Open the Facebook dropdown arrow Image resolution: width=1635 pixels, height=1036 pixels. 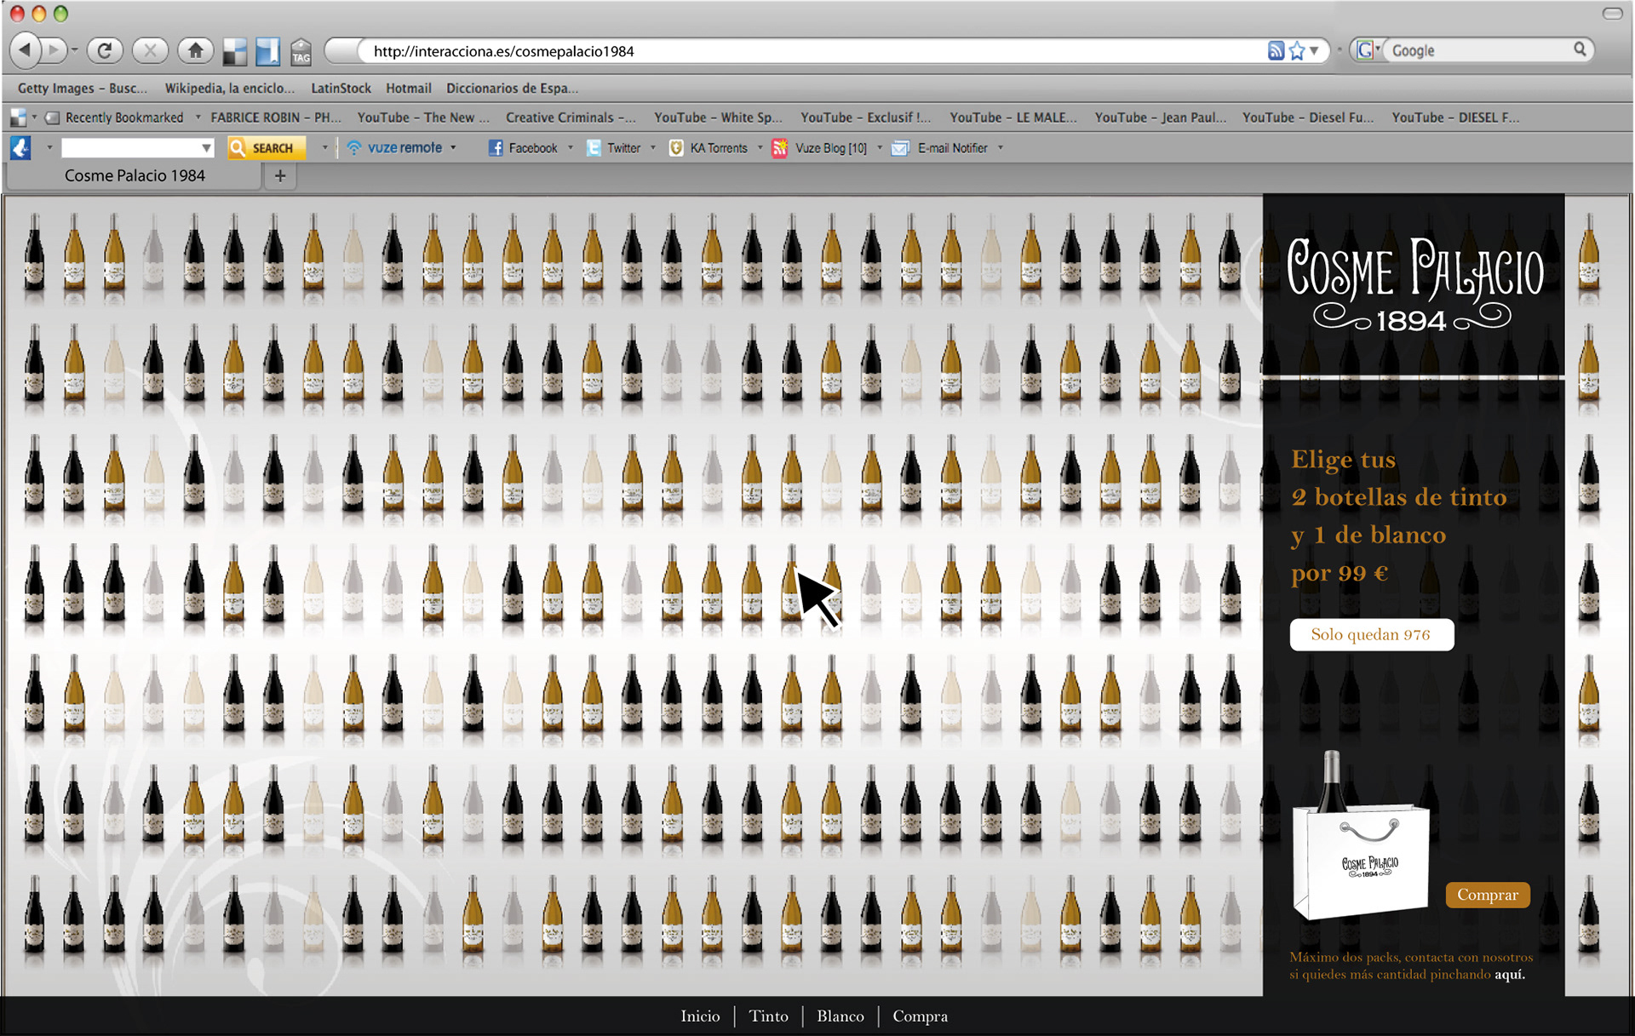coord(570,148)
